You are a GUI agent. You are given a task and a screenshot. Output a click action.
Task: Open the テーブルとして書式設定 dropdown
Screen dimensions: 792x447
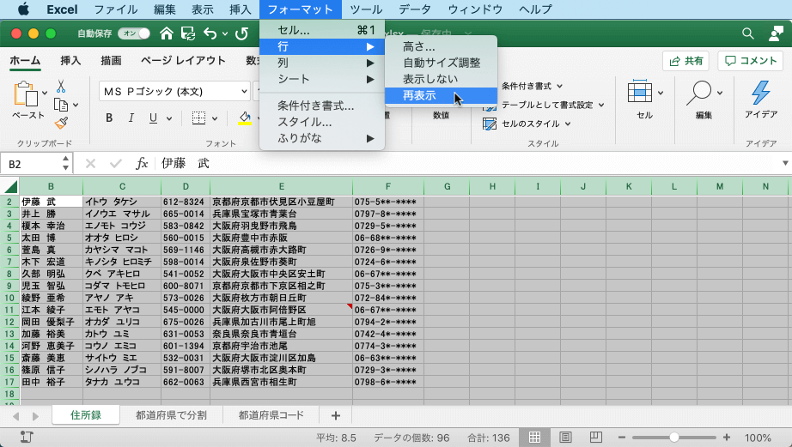pyautogui.click(x=553, y=105)
